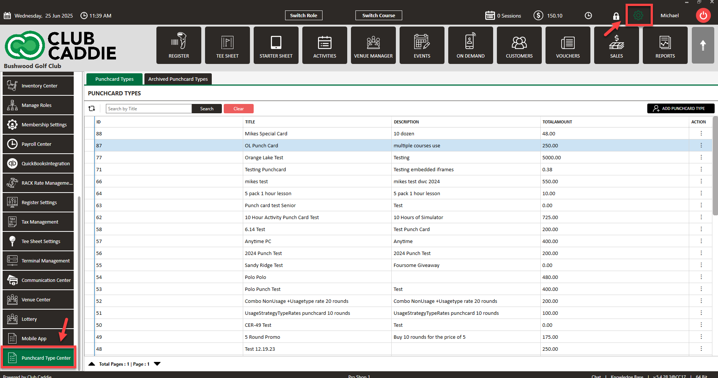Click the red Clear button

pyautogui.click(x=239, y=108)
